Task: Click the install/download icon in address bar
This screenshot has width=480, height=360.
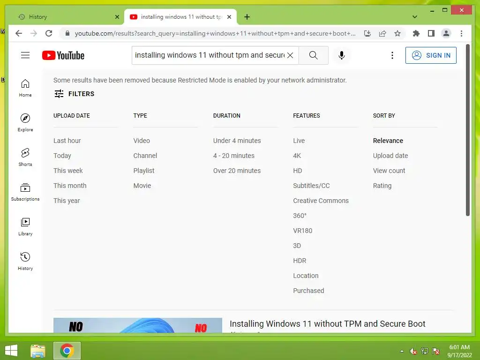Action: [x=367, y=33]
